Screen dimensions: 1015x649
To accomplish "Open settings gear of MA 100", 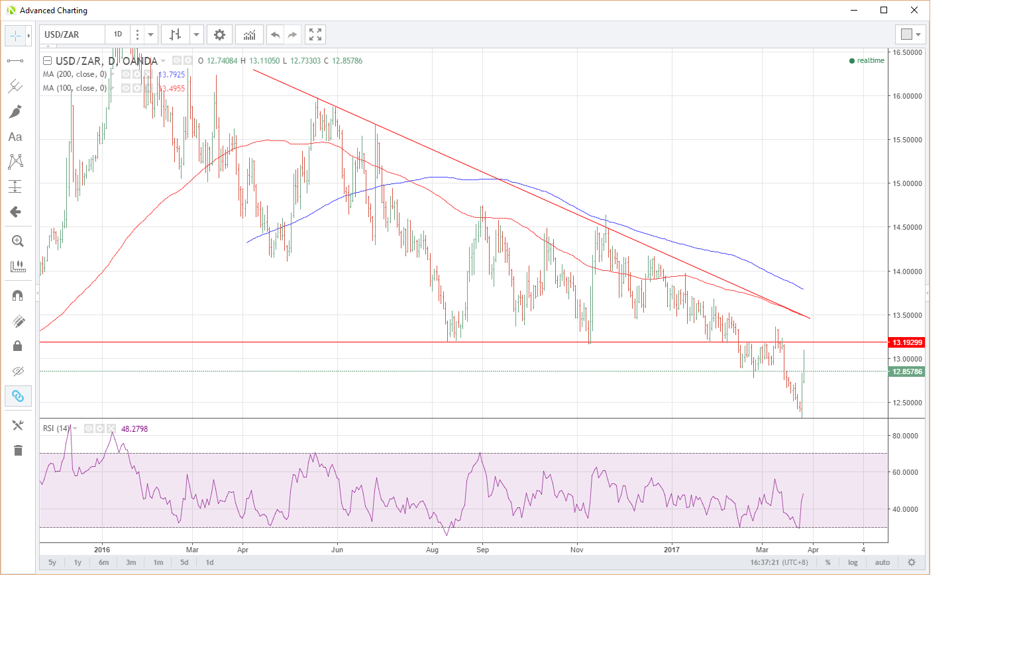I will point(137,88).
